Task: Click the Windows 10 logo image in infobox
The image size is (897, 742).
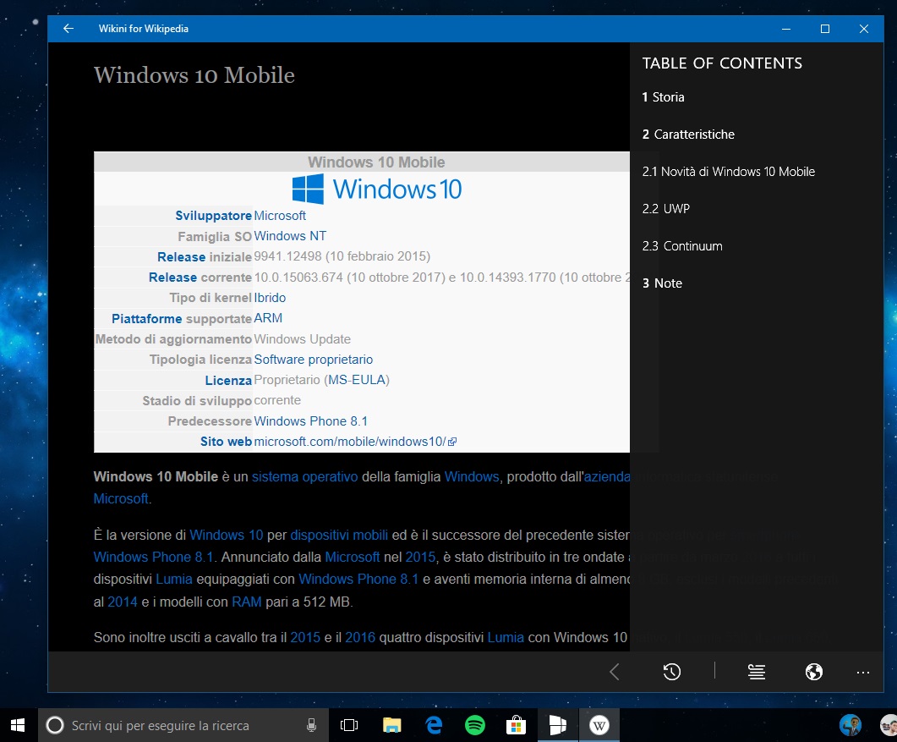Action: (x=376, y=189)
